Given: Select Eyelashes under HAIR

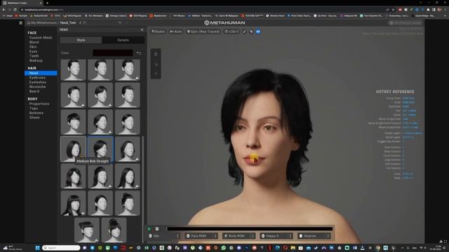Looking at the screenshot, I should tap(37, 83).
